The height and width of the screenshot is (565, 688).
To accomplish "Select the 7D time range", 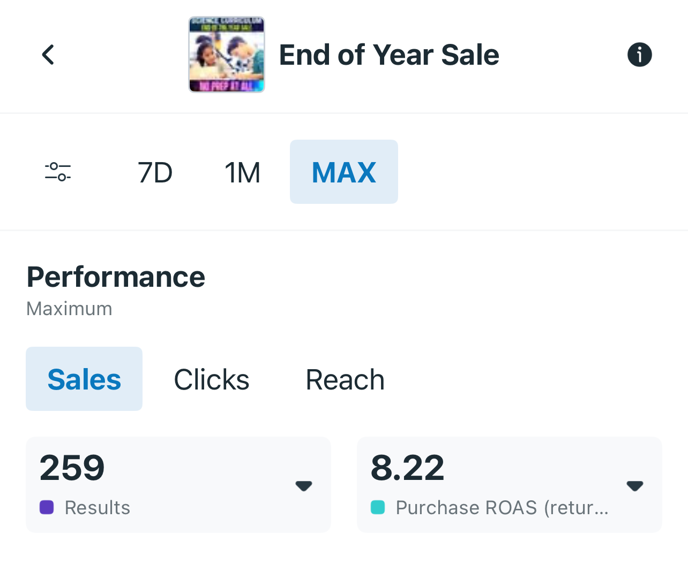I will click(155, 172).
